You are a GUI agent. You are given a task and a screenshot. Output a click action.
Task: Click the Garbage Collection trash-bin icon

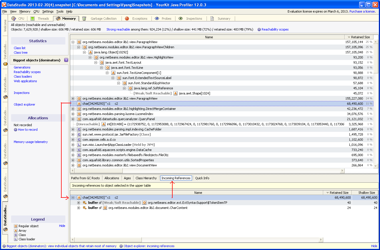pos(84,19)
